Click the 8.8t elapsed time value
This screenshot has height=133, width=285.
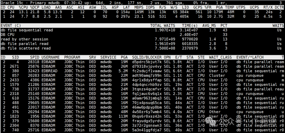(177, 80)
